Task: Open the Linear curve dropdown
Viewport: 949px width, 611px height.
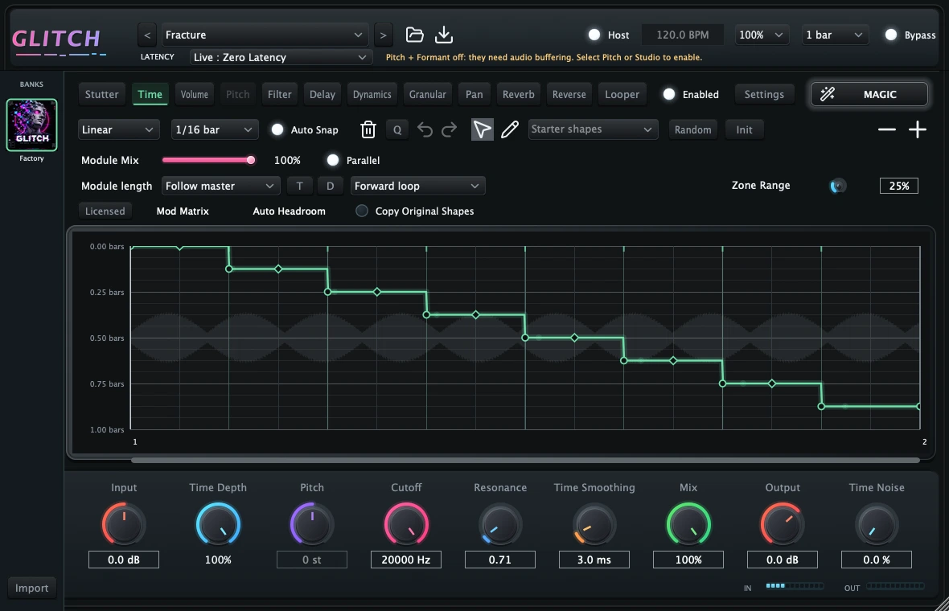Action: [x=119, y=129]
